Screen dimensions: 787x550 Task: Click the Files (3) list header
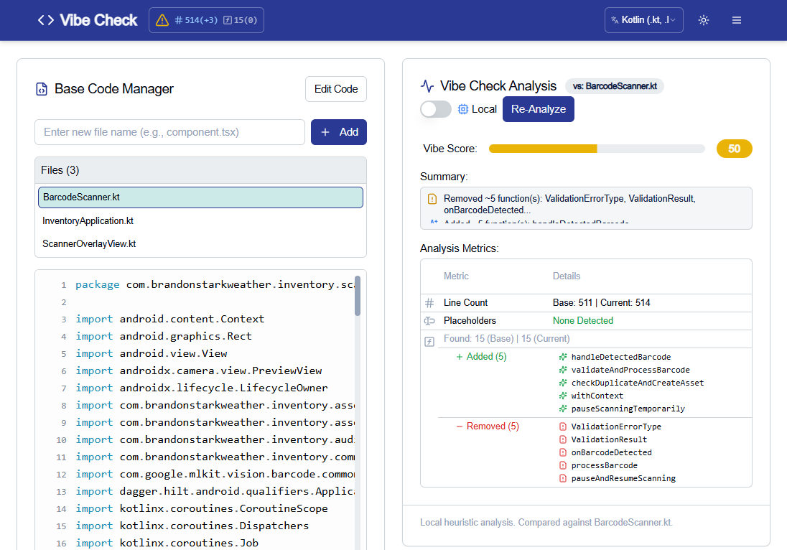click(x=200, y=170)
